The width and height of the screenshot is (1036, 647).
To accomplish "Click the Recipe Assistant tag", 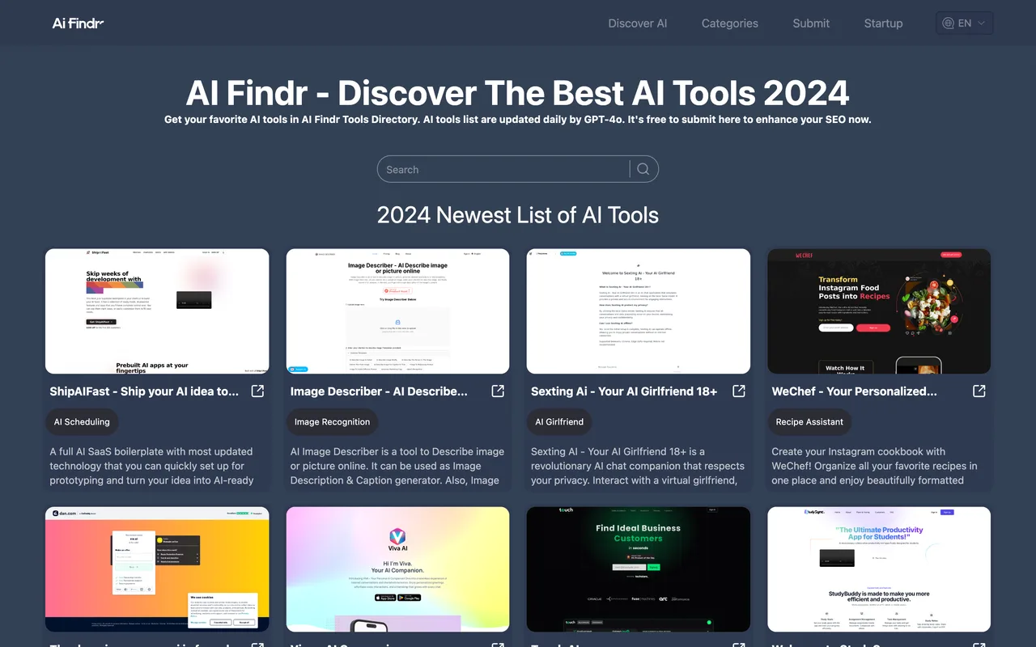I will 809,422.
